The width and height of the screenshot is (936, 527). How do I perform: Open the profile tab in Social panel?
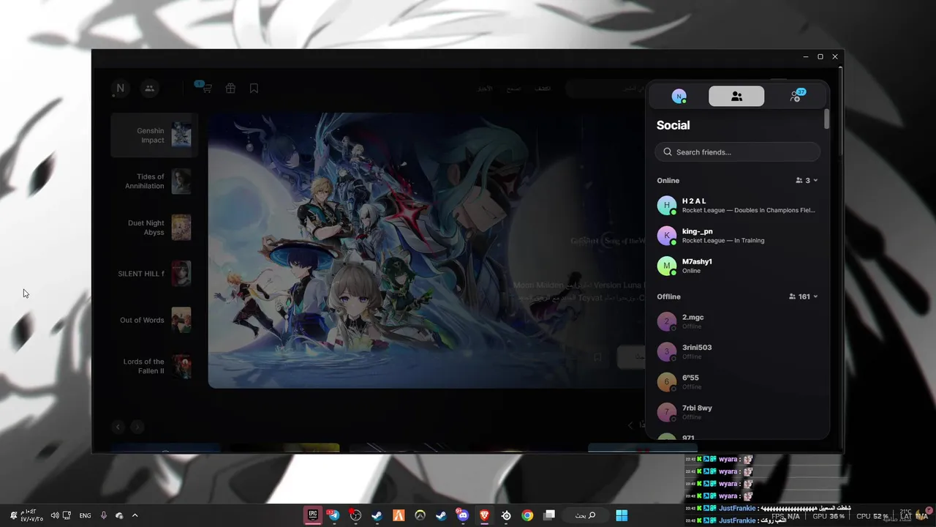tap(679, 96)
